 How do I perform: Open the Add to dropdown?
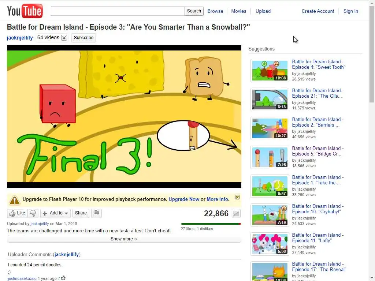click(x=56, y=213)
